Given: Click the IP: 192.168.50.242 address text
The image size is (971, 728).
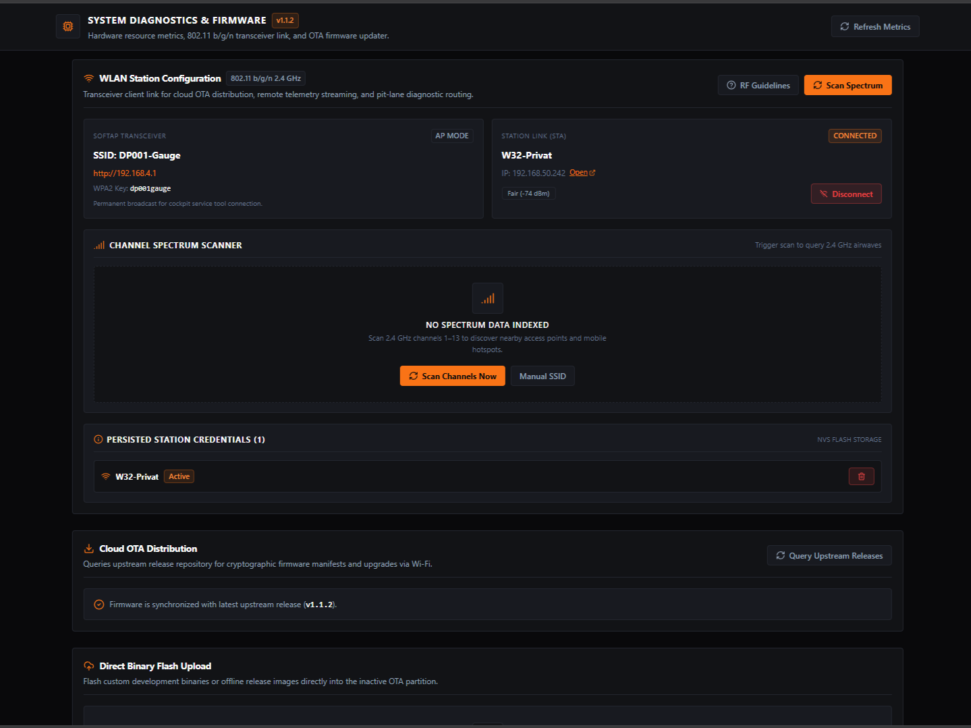Looking at the screenshot, I should click(x=533, y=173).
